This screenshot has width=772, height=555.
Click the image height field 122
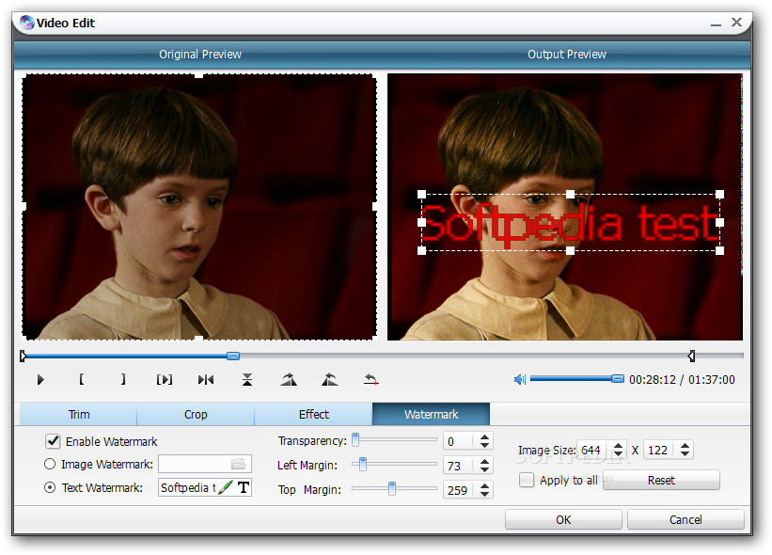coord(660,450)
